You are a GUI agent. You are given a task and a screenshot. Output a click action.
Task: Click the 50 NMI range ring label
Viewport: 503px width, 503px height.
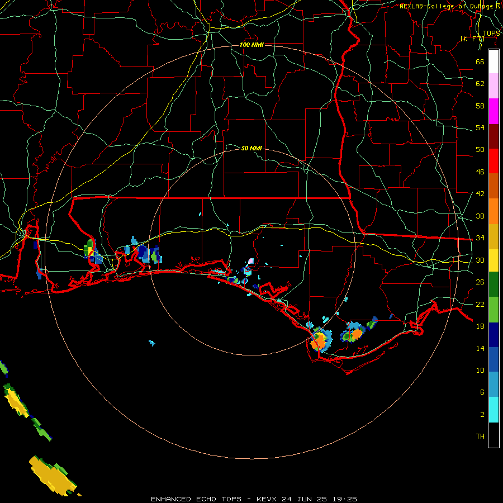pos(251,148)
